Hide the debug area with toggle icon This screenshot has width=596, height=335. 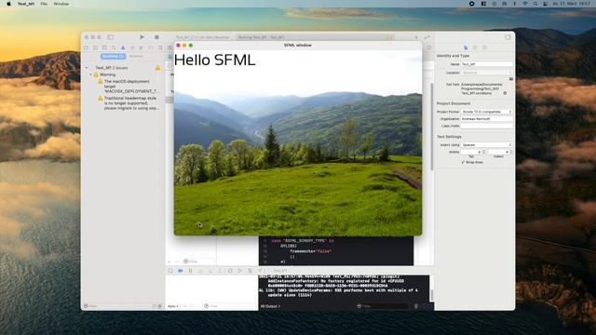click(x=170, y=271)
